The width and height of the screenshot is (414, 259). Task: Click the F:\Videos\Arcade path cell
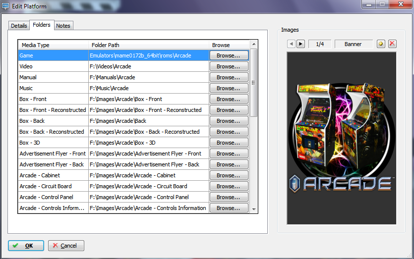pyautogui.click(x=149, y=66)
